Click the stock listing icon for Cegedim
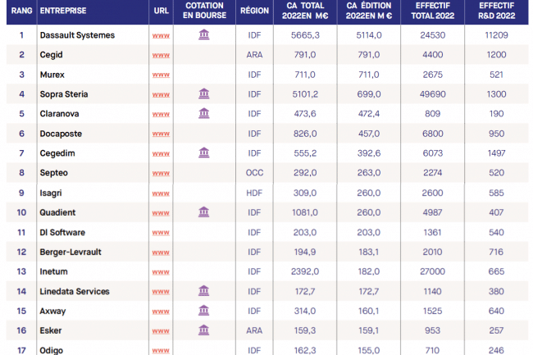Viewport: 533px width, 355px height. coord(204,152)
